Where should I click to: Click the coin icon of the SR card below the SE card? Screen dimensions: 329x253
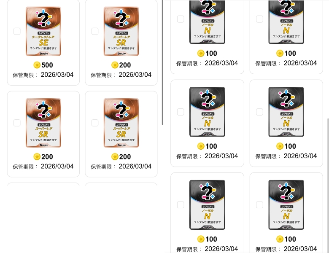[x=37, y=157]
